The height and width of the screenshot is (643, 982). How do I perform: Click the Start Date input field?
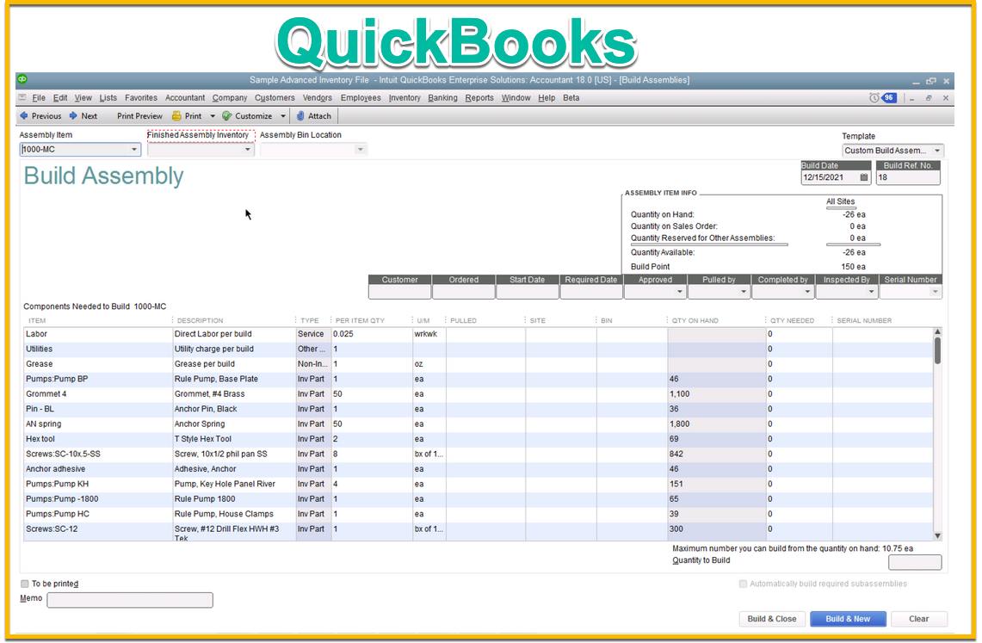(528, 292)
